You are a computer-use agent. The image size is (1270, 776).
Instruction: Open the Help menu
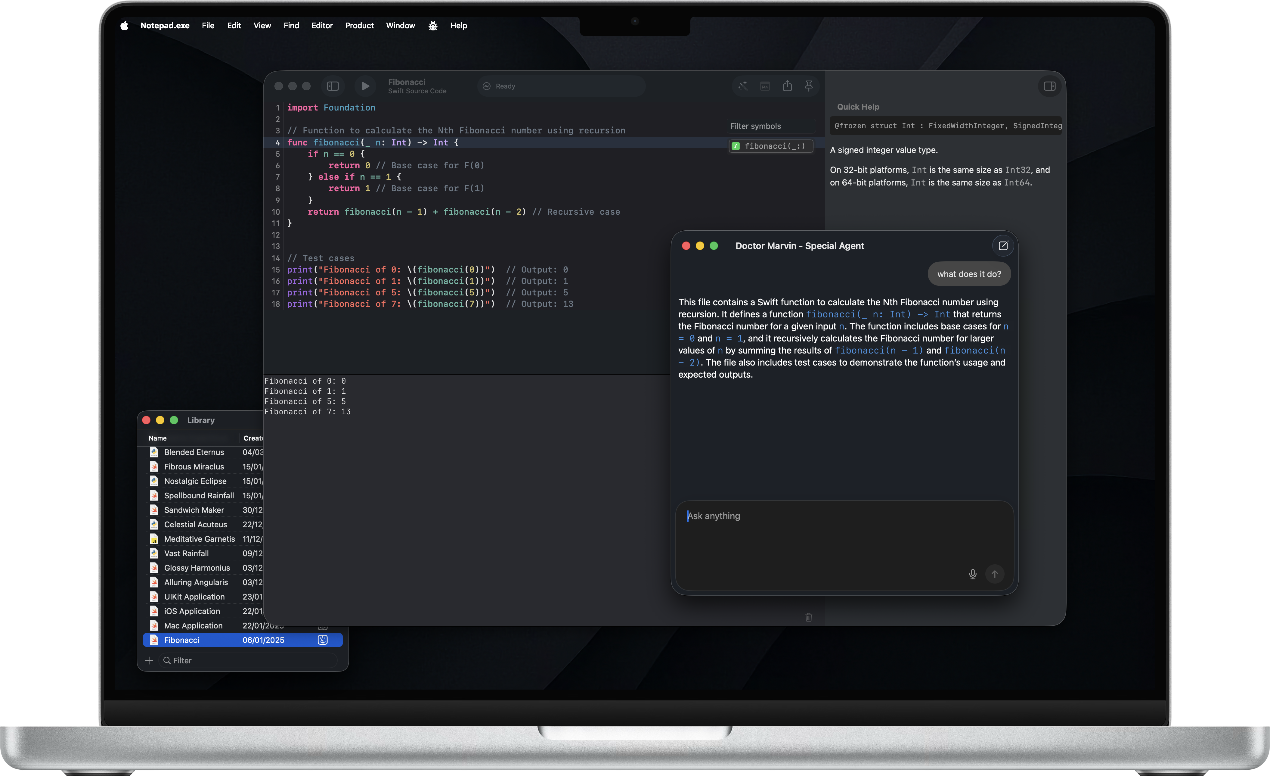[x=459, y=26]
